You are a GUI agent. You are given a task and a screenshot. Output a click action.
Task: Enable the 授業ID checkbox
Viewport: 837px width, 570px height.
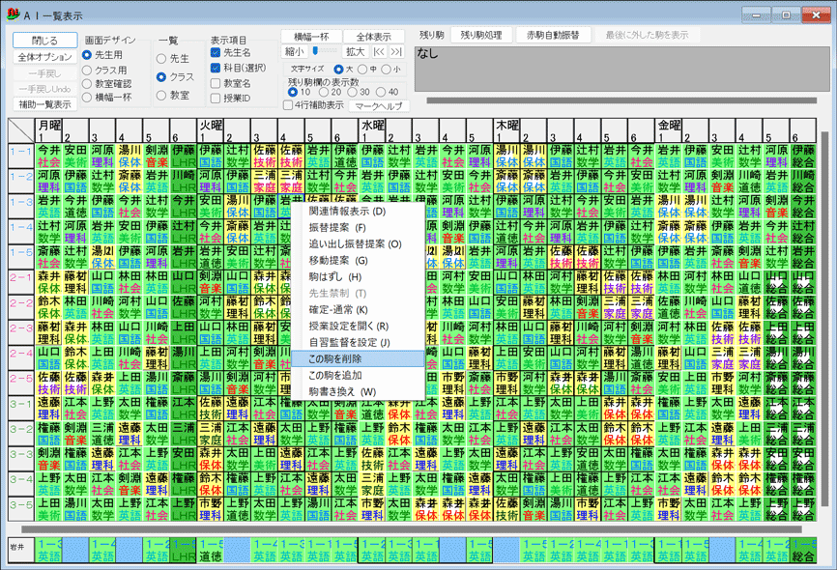click(216, 97)
